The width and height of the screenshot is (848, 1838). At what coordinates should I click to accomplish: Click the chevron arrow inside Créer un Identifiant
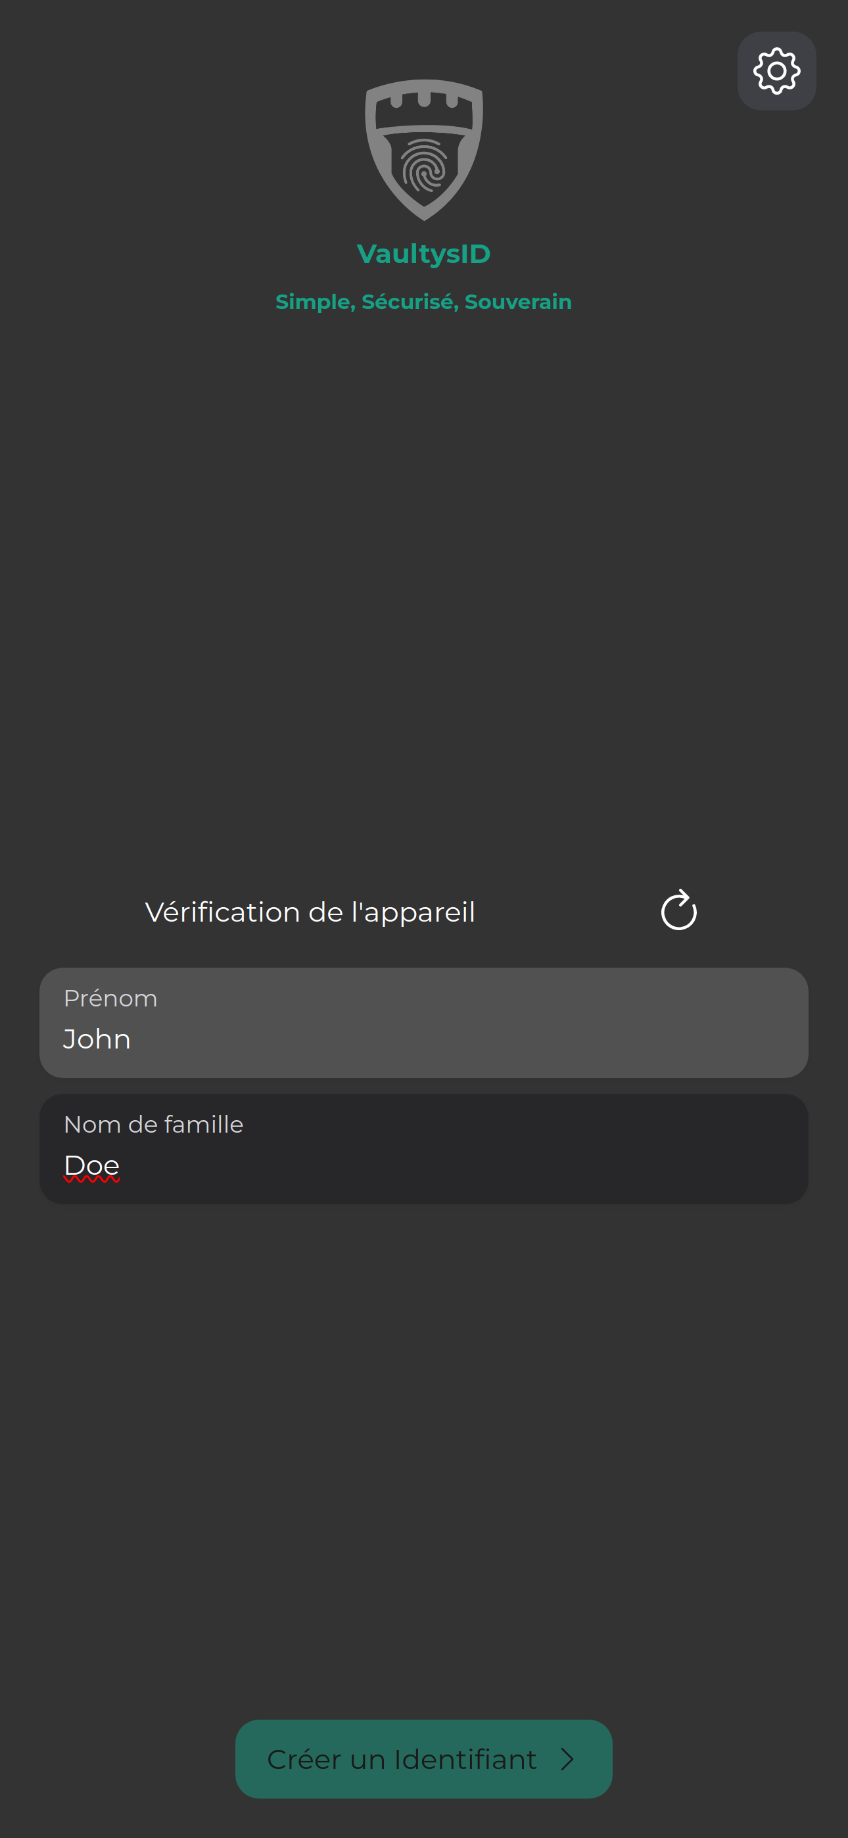pos(567,1759)
